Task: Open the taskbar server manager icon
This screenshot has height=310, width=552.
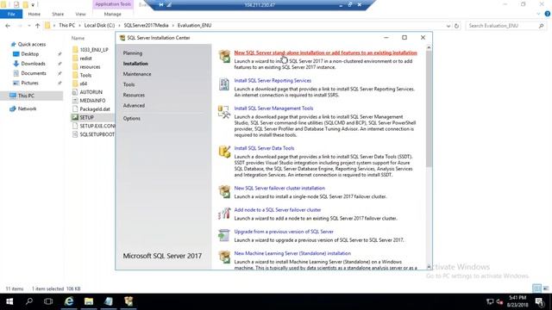Action: [x=109, y=301]
